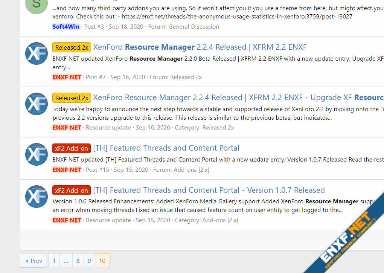Select current page 10 in pagination
Image resolution: width=384 pixels, height=273 pixels.
point(102,261)
